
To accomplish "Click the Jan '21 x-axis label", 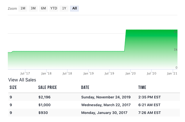I will pos(172,74).
